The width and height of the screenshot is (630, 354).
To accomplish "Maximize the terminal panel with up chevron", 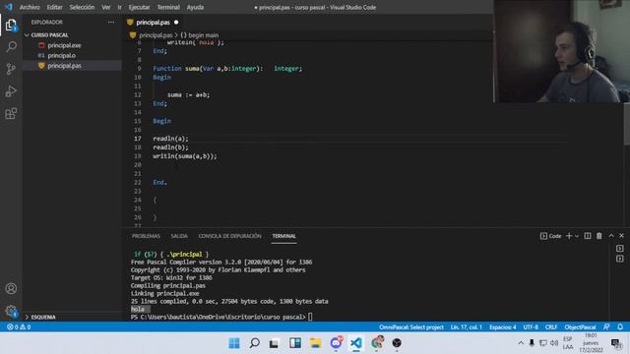I will click(611, 236).
